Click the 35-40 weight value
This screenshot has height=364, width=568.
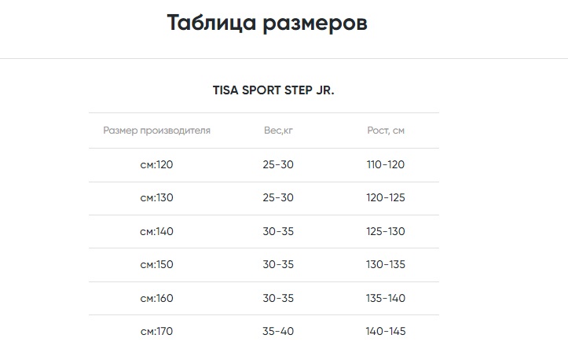pyautogui.click(x=278, y=331)
